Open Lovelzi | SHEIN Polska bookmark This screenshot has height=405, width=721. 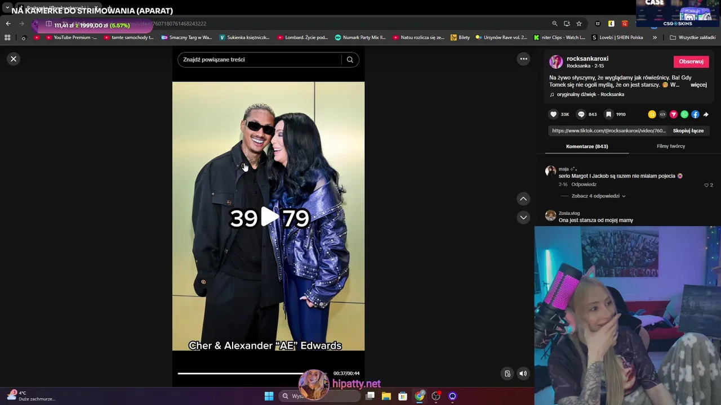coord(617,38)
